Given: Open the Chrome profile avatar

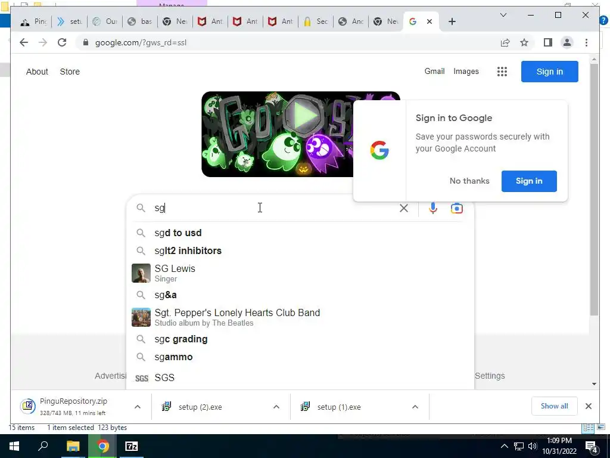Looking at the screenshot, I should click(x=567, y=42).
